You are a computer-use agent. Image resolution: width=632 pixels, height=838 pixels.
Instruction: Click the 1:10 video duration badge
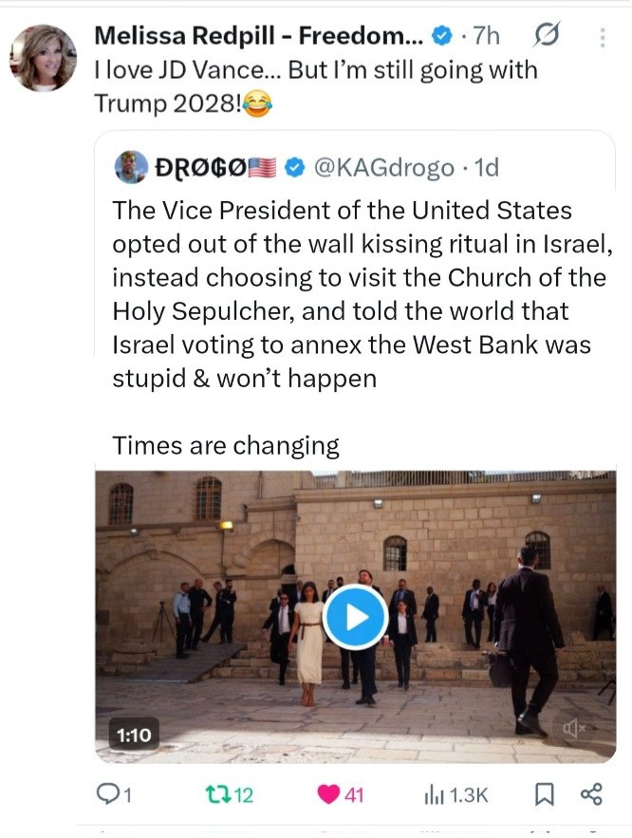(134, 732)
